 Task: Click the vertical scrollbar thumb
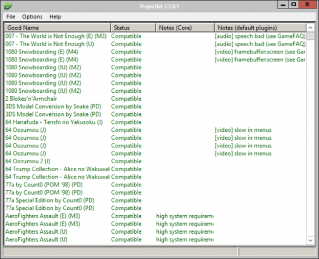click(310, 36)
